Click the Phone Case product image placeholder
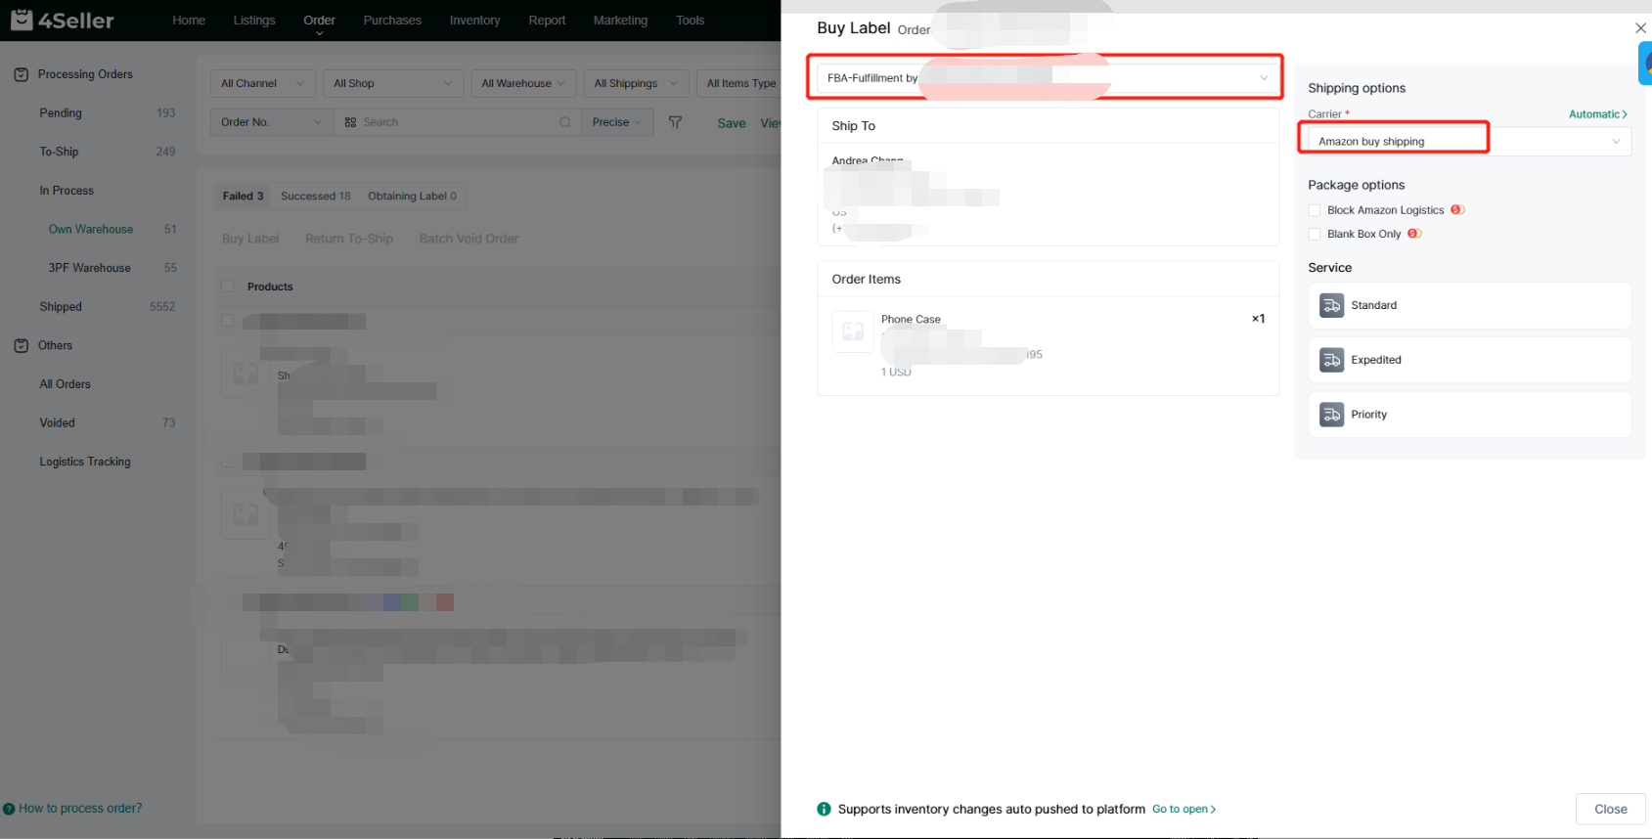 click(x=852, y=331)
